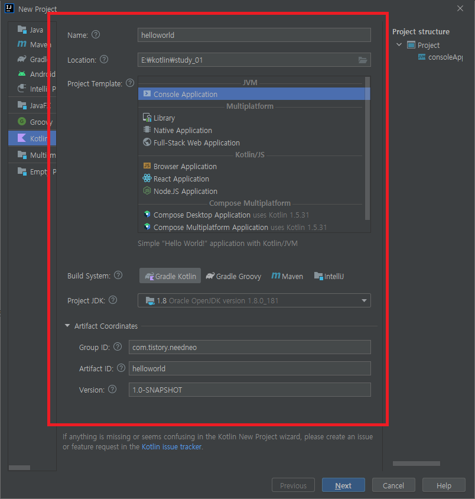Viewport: 475px width, 499px height.
Task: Open the Kotlin issue tracker link
Action: click(x=172, y=447)
